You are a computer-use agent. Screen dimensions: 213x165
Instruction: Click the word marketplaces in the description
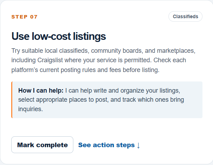point(176,51)
